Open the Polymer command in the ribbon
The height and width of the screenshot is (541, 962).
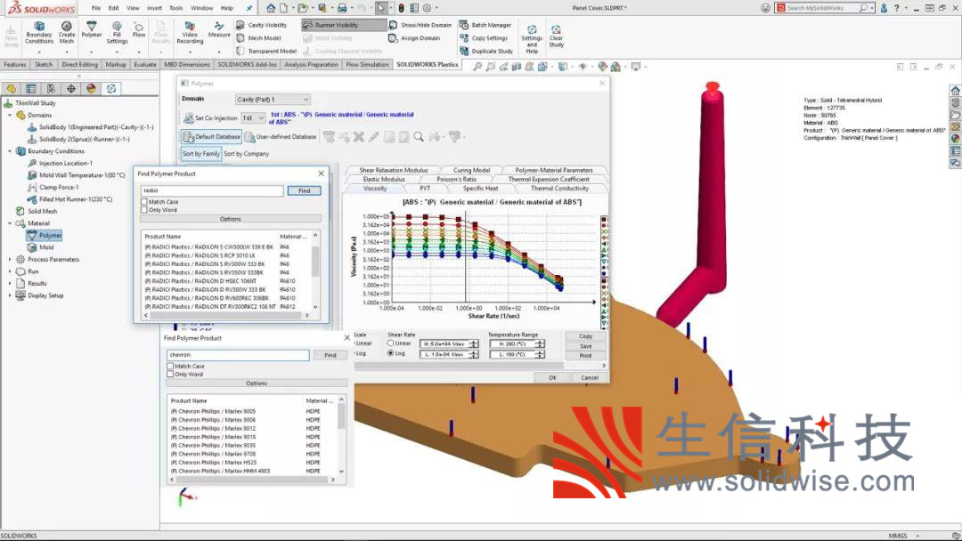(92, 29)
